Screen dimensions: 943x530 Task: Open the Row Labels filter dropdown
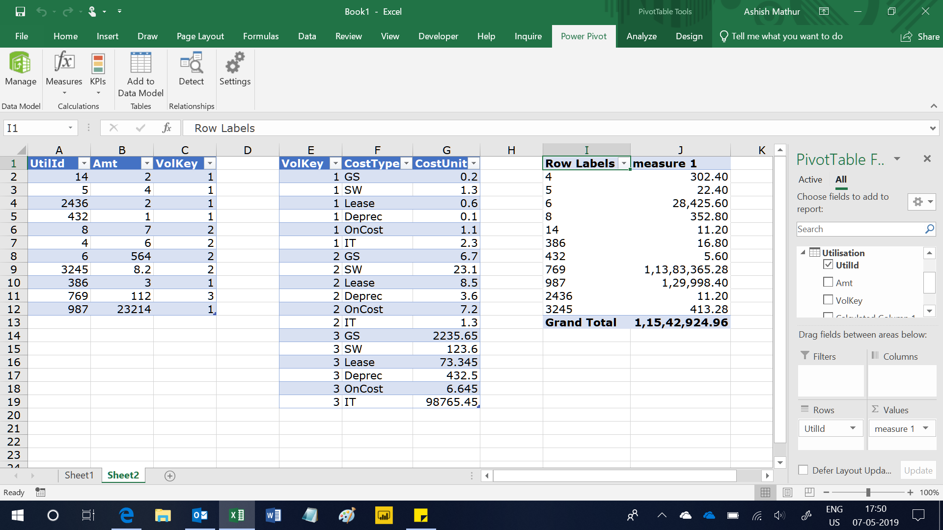[x=624, y=163]
